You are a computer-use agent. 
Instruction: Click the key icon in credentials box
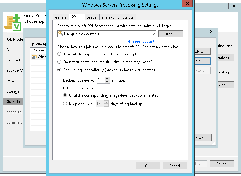click(61, 34)
